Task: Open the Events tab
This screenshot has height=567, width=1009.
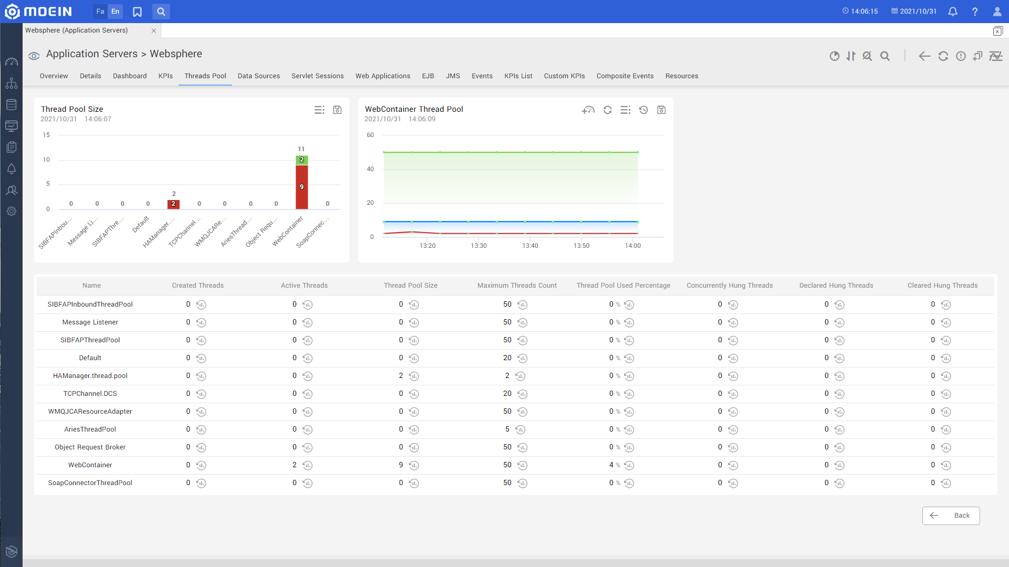Action: [x=482, y=76]
